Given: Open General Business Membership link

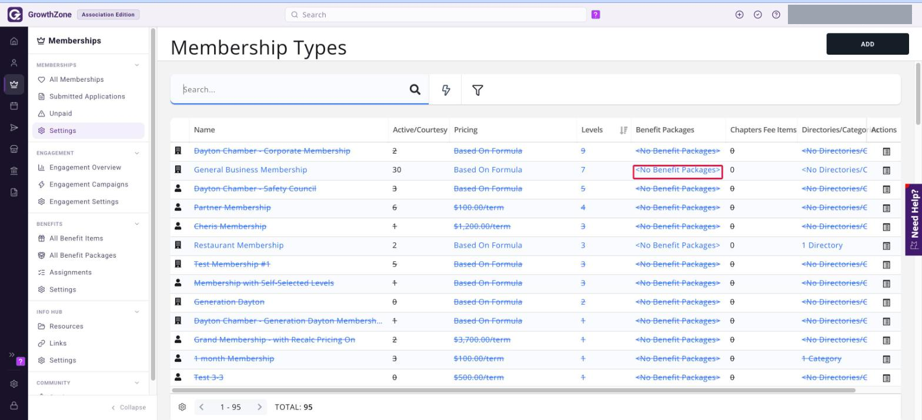Looking at the screenshot, I should tap(250, 170).
